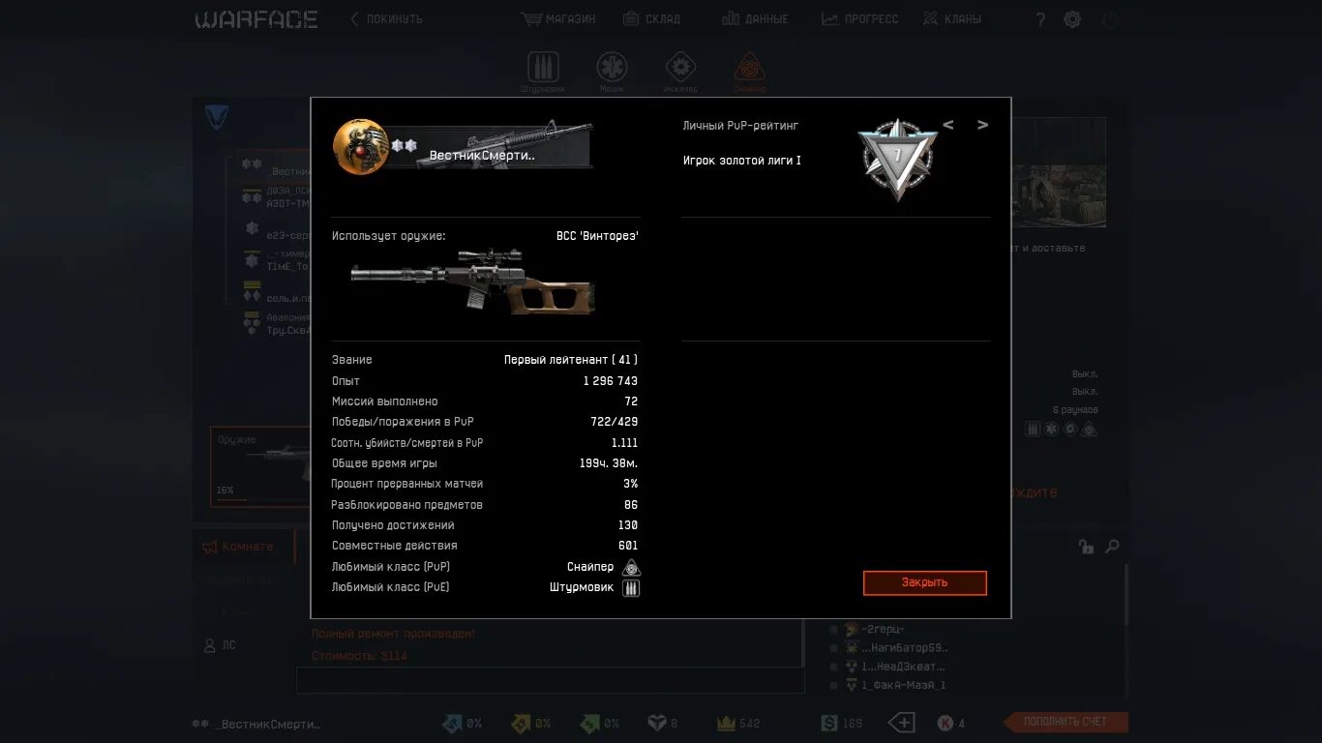1322x743 pixels.
Task: Open the Магазин menu
Action: [558, 18]
